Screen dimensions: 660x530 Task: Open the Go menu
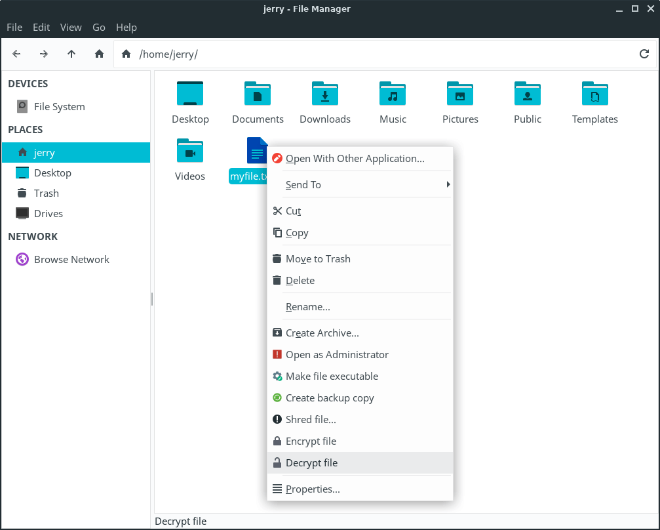pos(99,27)
